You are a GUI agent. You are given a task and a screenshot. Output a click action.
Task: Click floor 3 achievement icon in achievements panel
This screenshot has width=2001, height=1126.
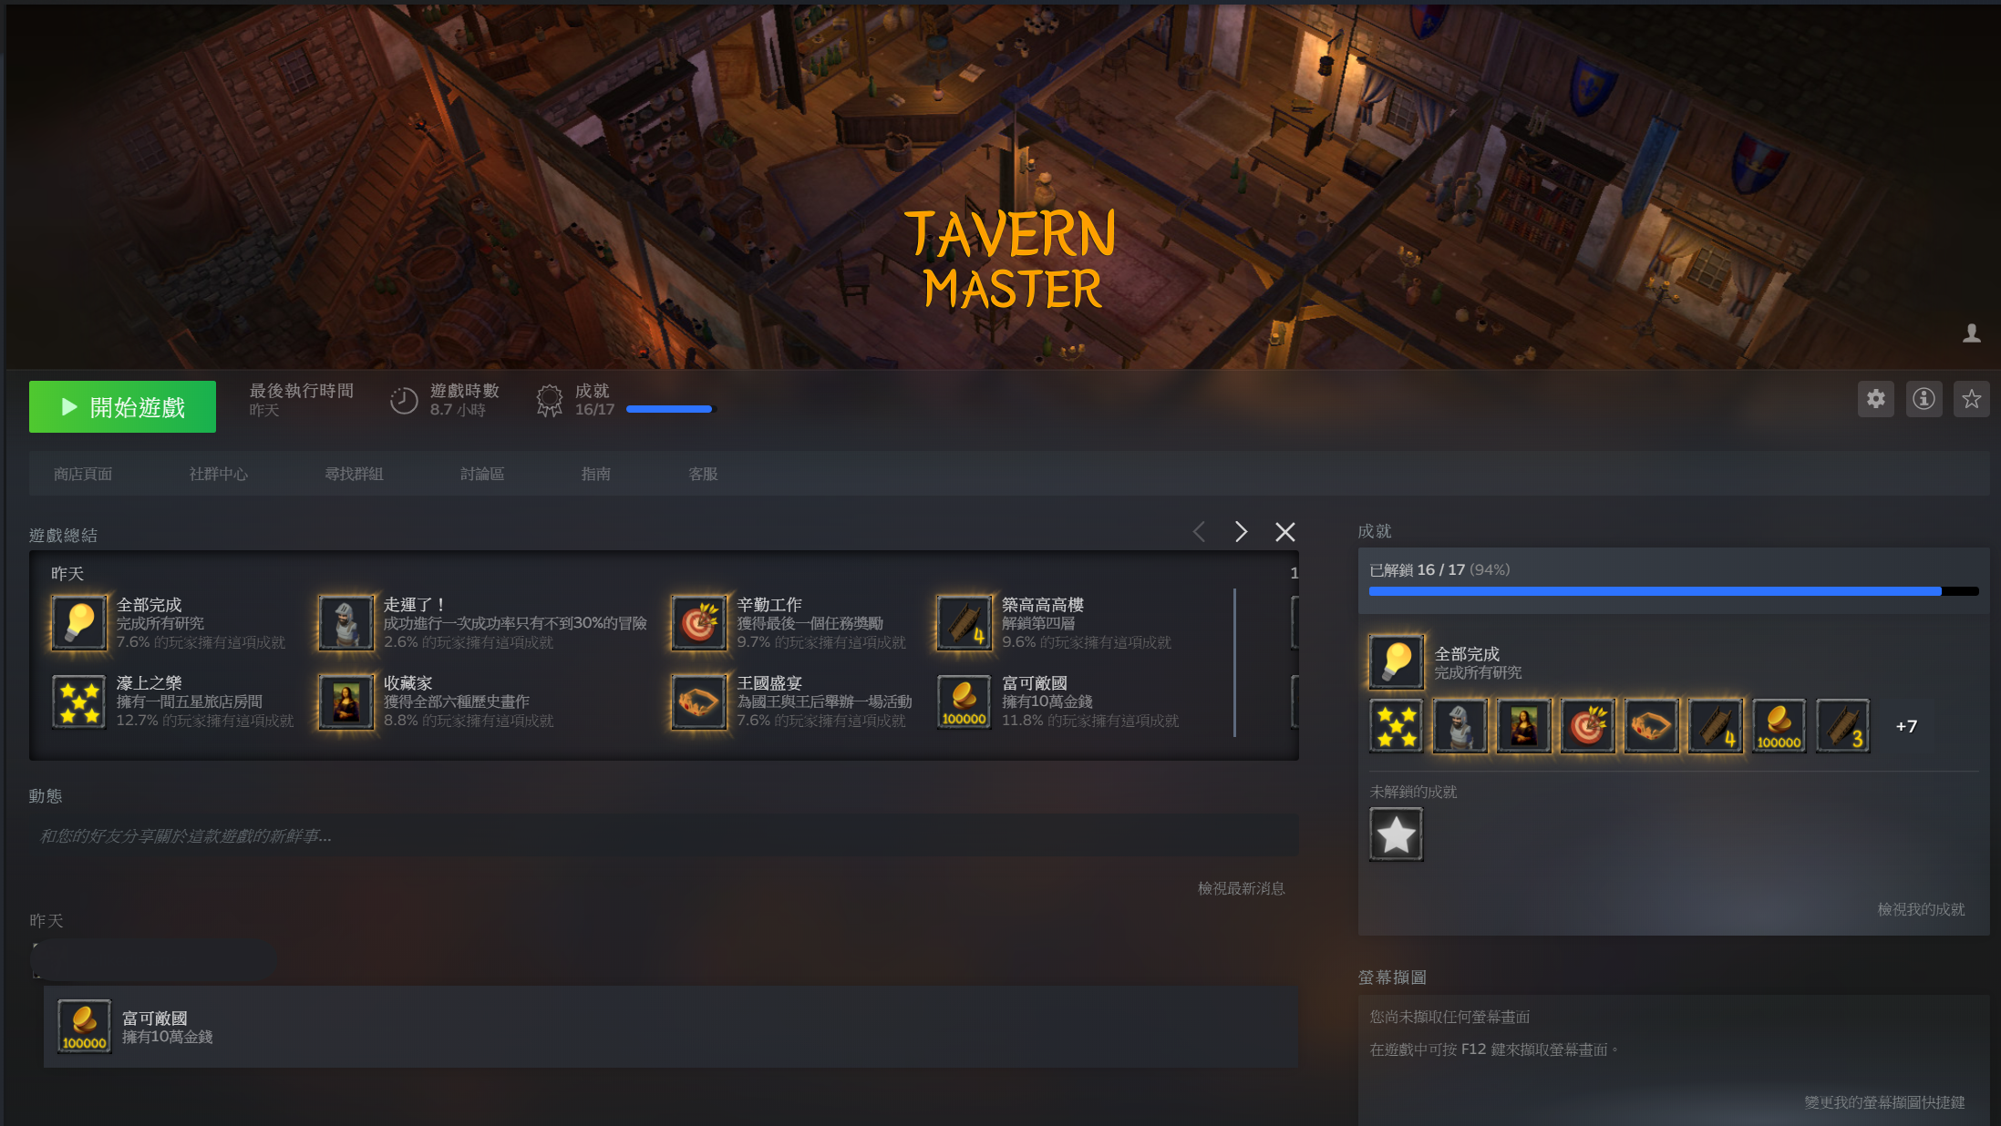(1843, 726)
